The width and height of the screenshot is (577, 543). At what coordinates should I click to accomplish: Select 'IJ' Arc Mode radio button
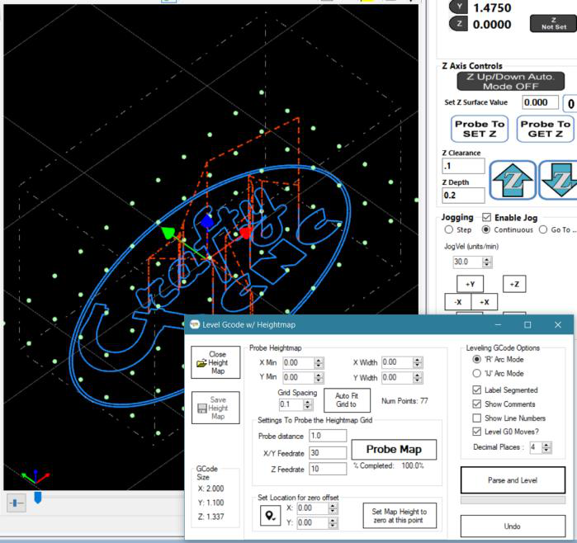coord(476,373)
